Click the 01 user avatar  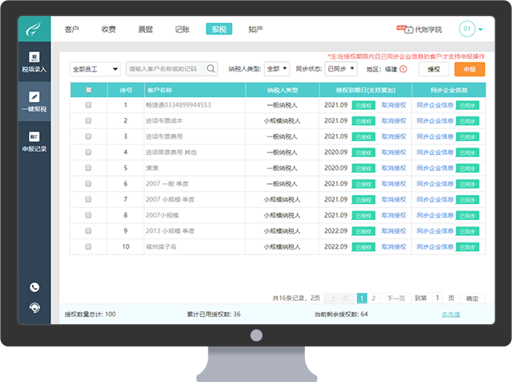tap(467, 29)
